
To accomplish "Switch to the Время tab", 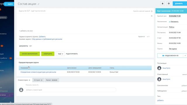I will 52,80.
